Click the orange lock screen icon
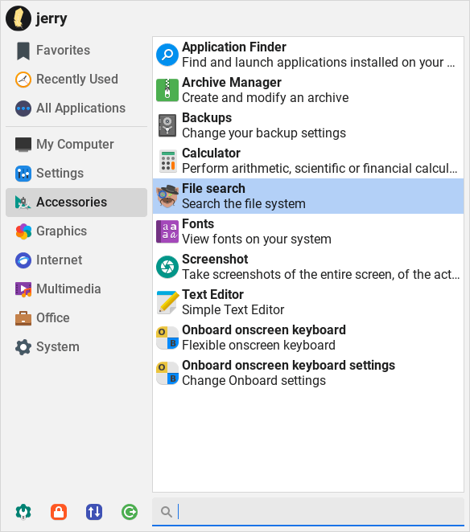The width and height of the screenshot is (470, 532). click(59, 512)
